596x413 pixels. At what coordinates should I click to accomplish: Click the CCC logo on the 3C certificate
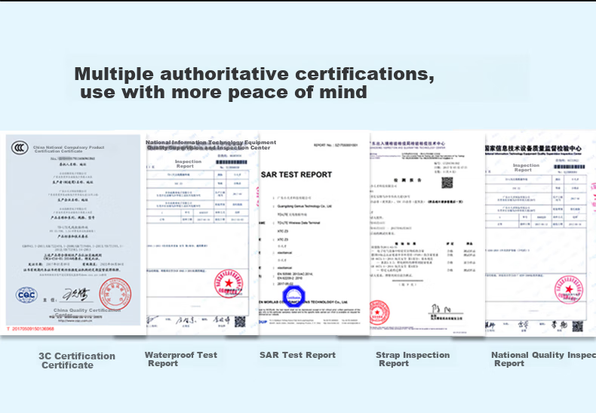(x=20, y=147)
